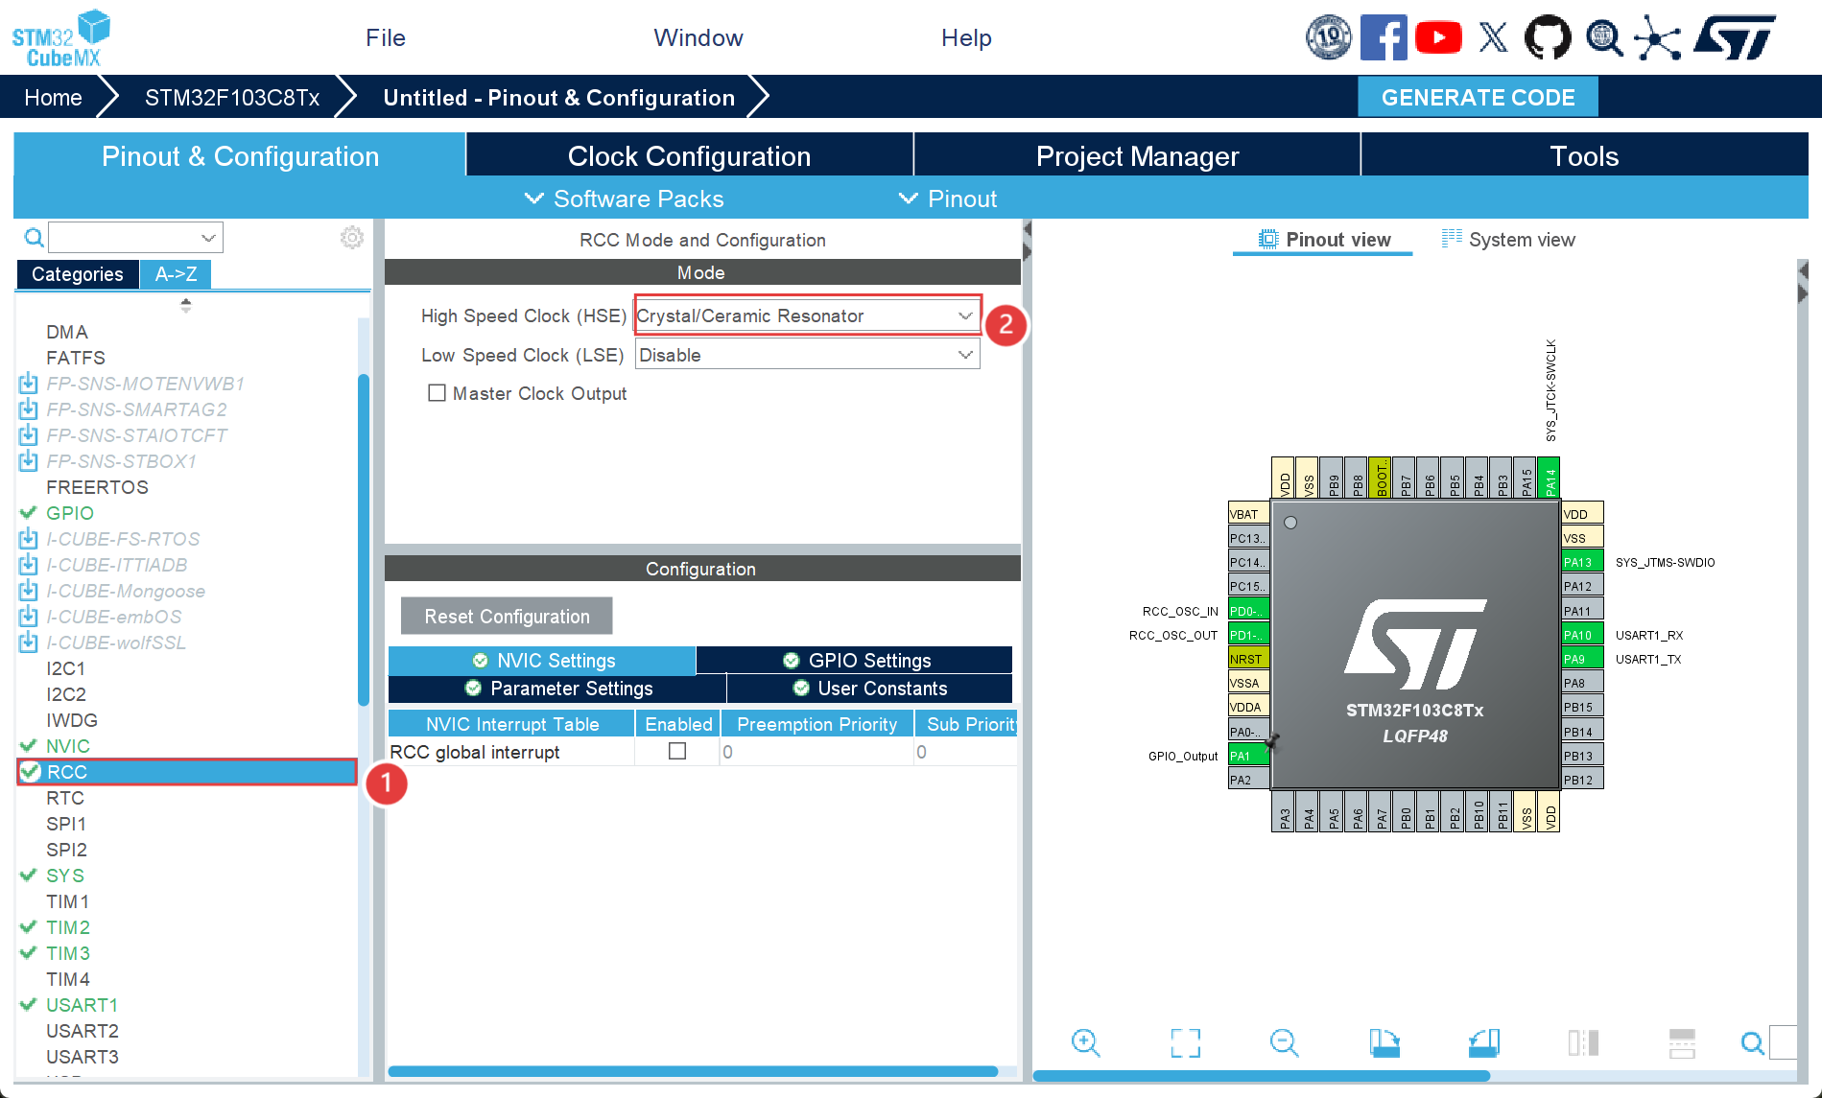Select SYS in the category list

click(65, 876)
